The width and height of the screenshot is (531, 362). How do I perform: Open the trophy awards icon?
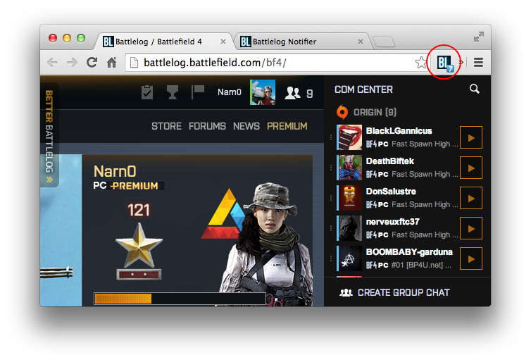coord(173,92)
